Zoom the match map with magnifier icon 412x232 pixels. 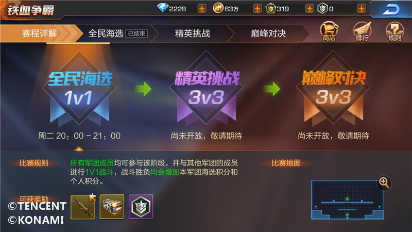coord(384,183)
